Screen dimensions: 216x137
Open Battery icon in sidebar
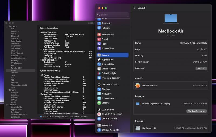(99, 103)
